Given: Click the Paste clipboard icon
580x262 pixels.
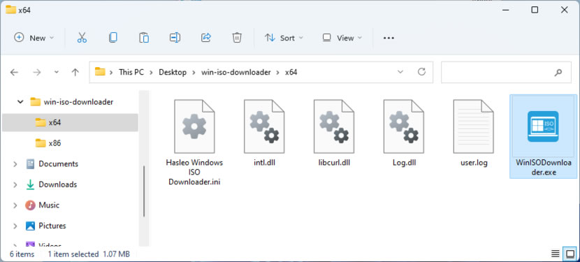Looking at the screenshot, I should click(x=144, y=37).
